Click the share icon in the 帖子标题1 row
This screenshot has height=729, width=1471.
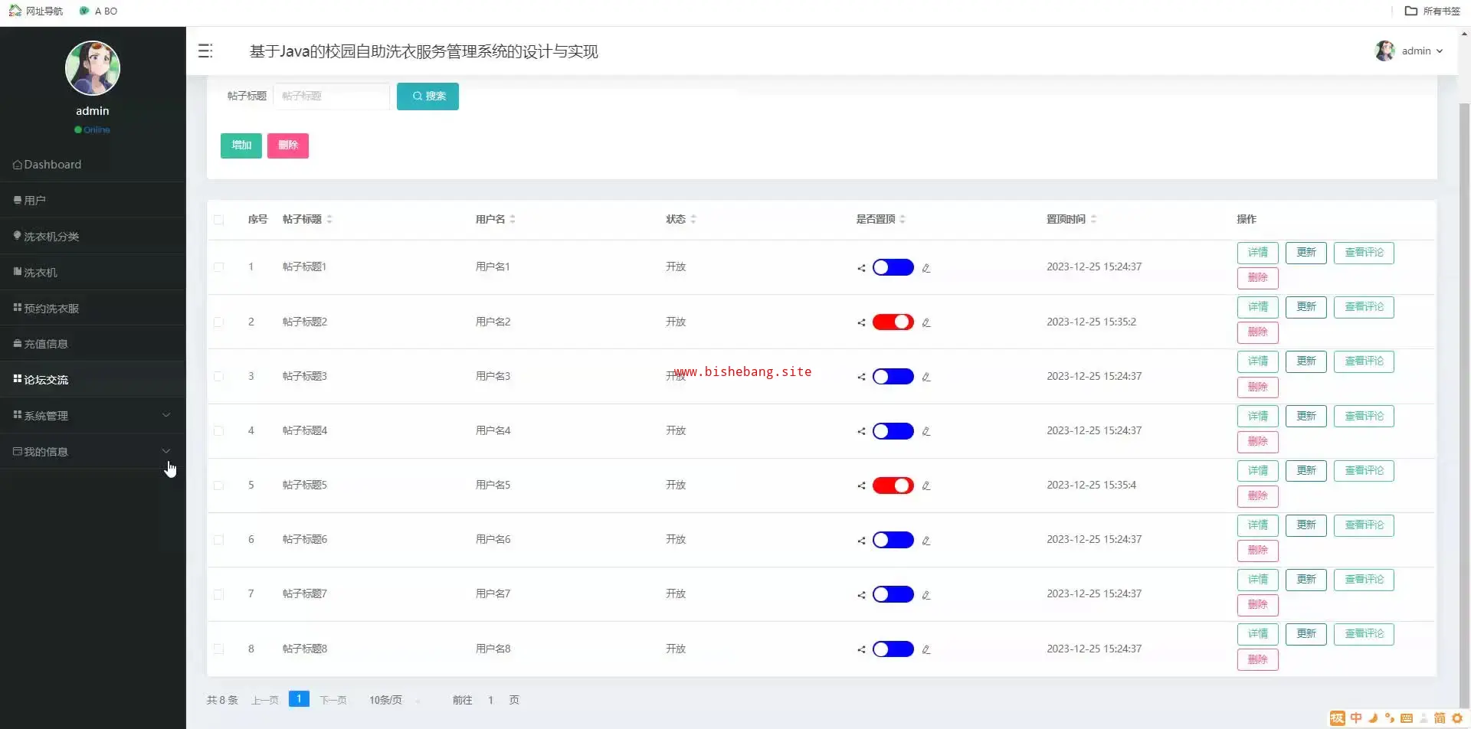click(x=861, y=268)
